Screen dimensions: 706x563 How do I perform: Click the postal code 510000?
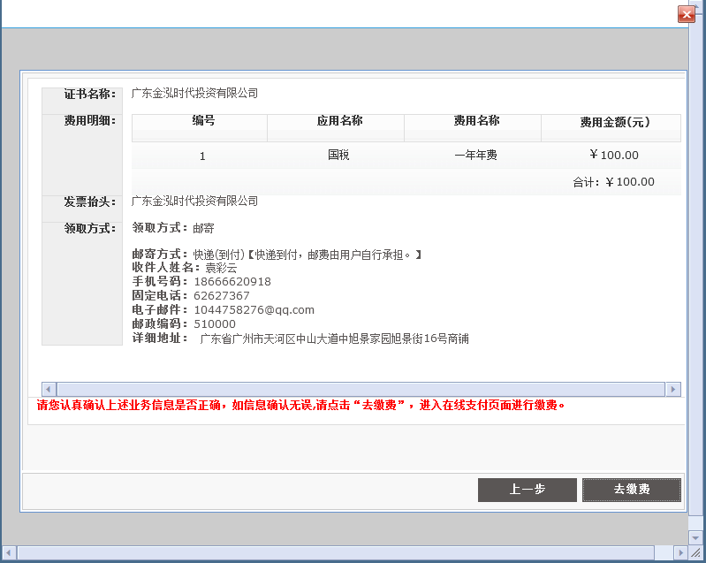click(215, 324)
